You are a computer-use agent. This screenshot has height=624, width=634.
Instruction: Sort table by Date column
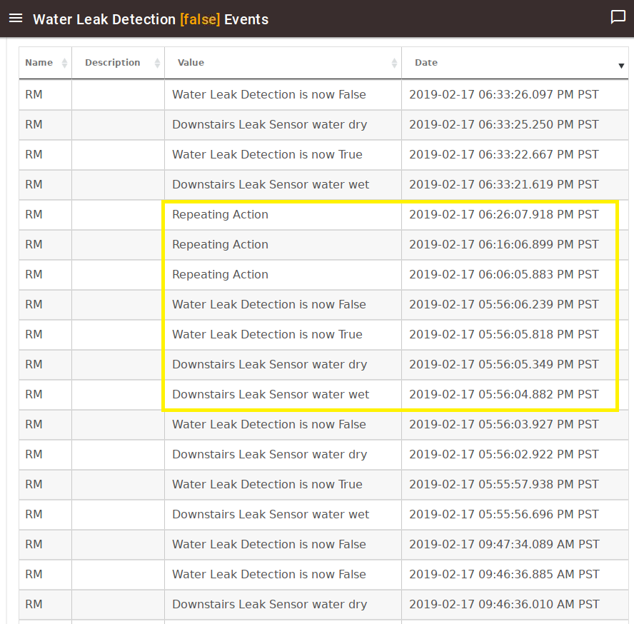pyautogui.click(x=515, y=63)
